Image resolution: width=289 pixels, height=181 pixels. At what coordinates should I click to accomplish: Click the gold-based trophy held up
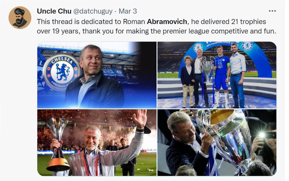58,144
